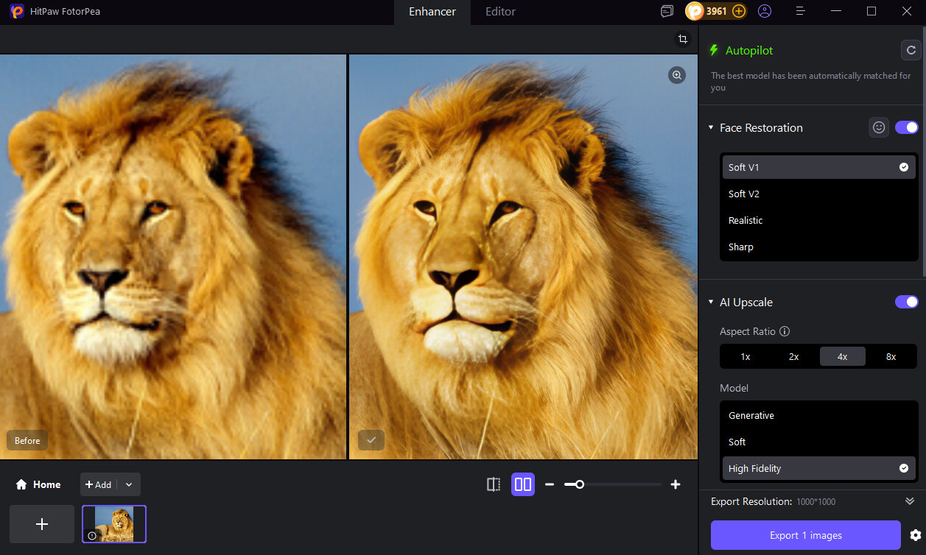
Task: Switch to the Editor tab
Action: pos(500,12)
